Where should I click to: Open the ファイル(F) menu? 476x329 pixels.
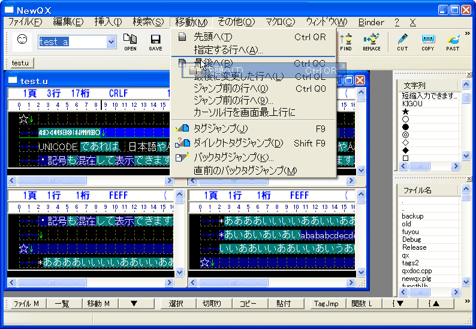coord(25,22)
